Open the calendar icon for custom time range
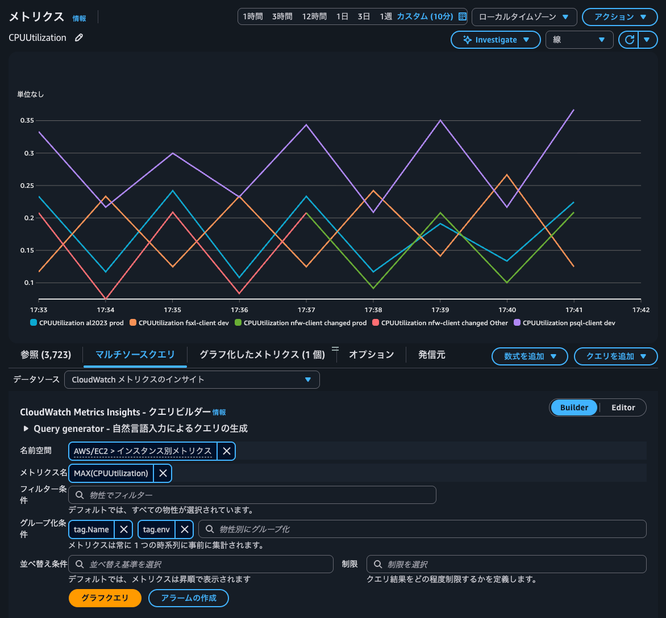The height and width of the screenshot is (618, 666). click(x=462, y=16)
